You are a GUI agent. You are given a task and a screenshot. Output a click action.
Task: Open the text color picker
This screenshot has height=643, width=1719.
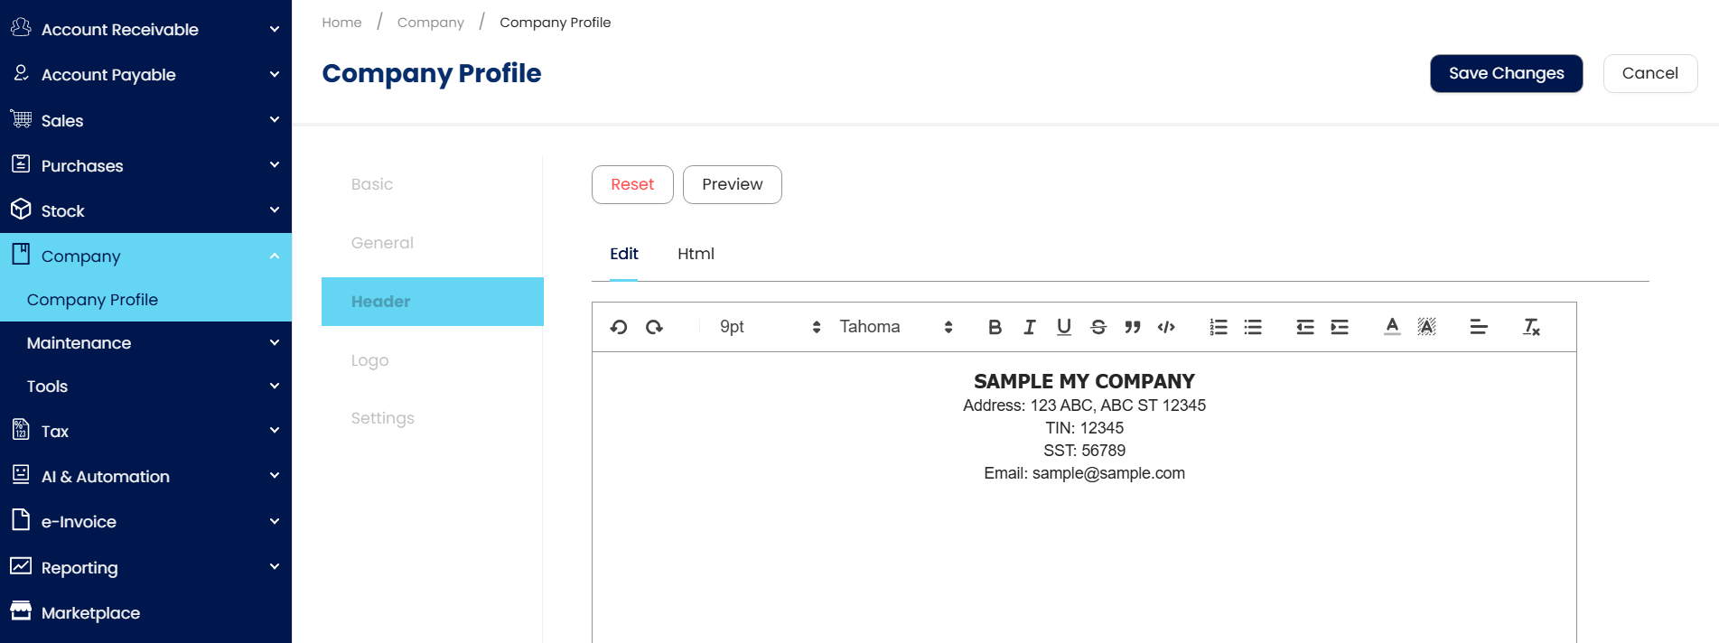pos(1392,327)
